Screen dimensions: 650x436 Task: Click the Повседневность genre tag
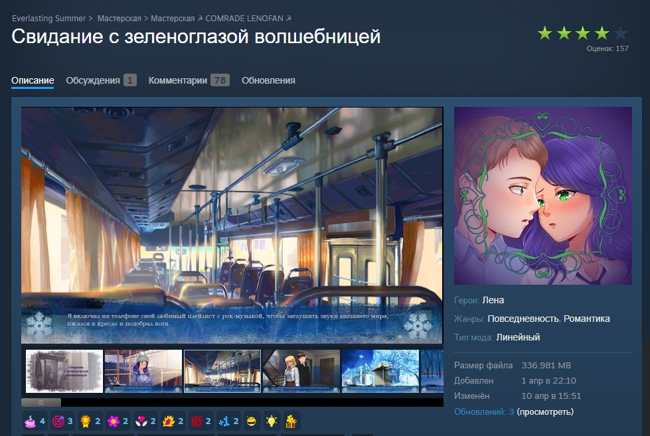pyautogui.click(x=523, y=319)
